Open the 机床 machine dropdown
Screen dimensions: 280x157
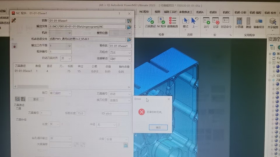[60, 33]
